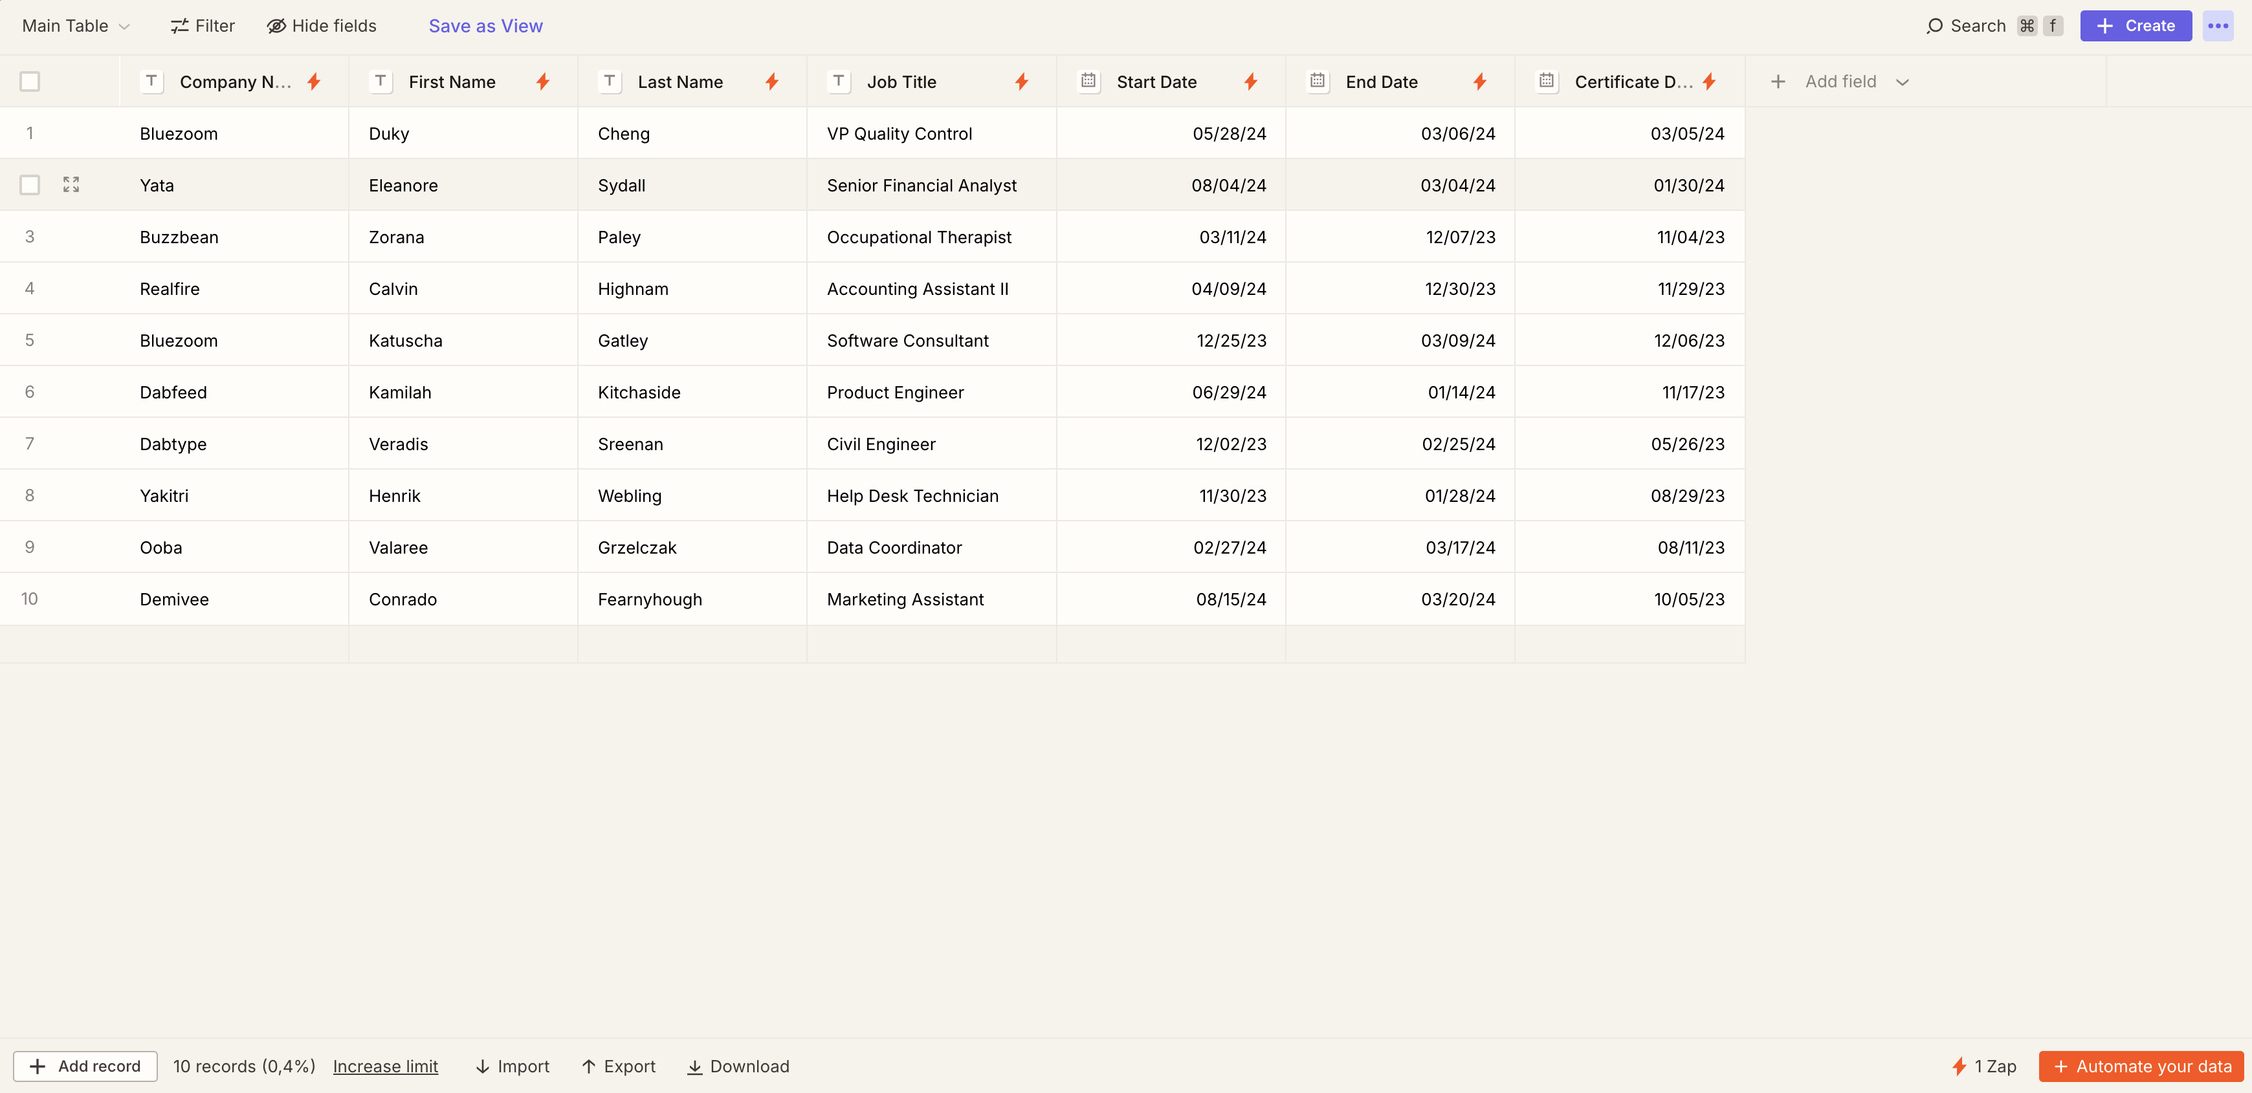Image resolution: width=2252 pixels, height=1093 pixels.
Task: Select the 'Data Coordinator' cell
Action: click(932, 547)
